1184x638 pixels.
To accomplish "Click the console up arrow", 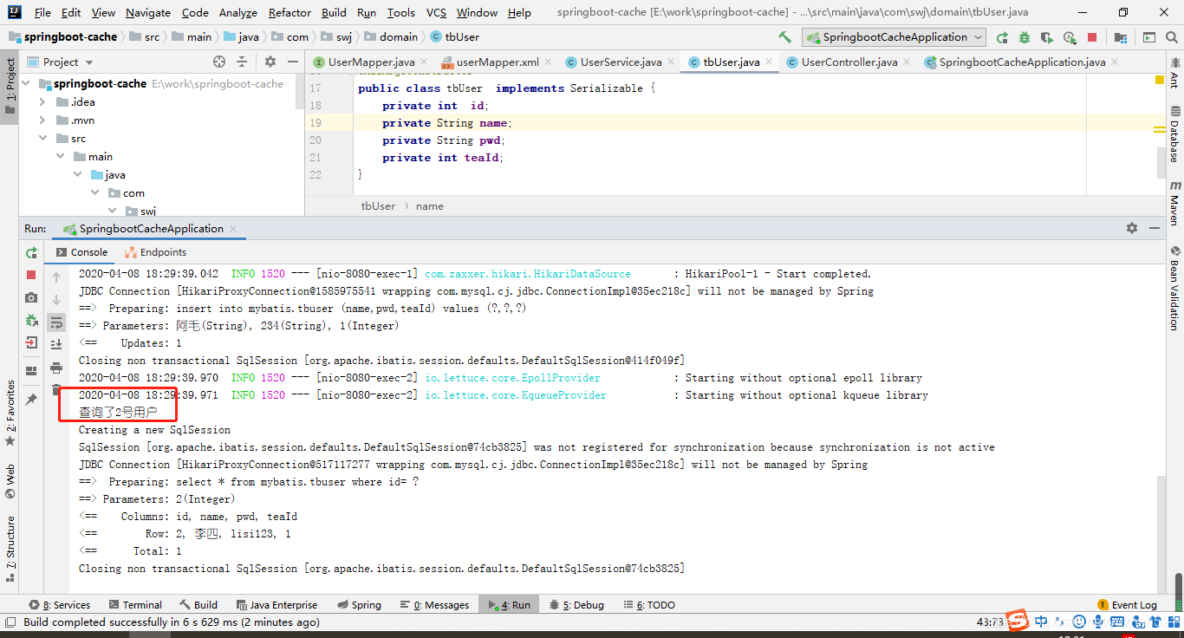I will pyautogui.click(x=56, y=277).
